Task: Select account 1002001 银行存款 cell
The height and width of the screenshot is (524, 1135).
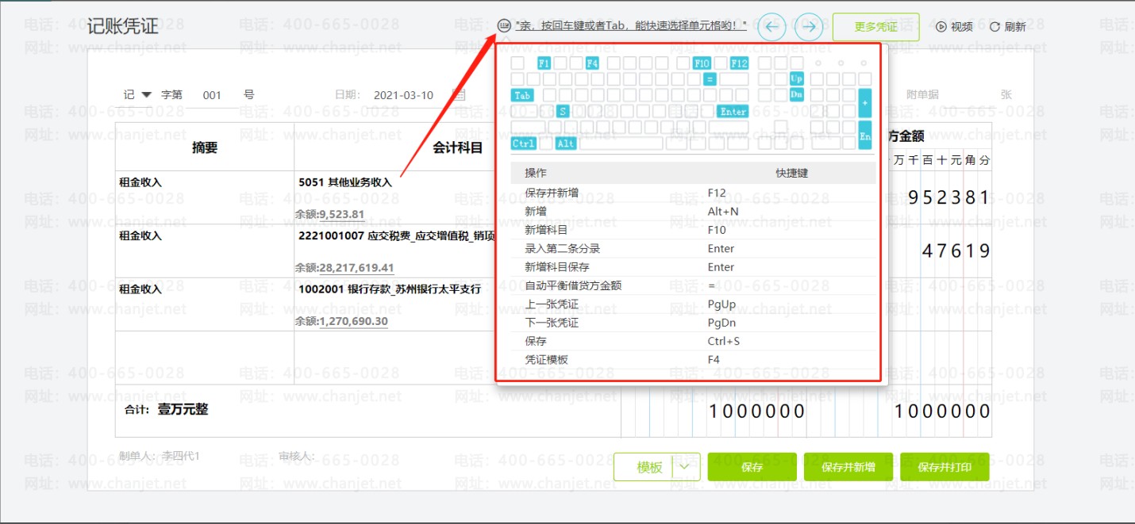Action: tap(390, 289)
